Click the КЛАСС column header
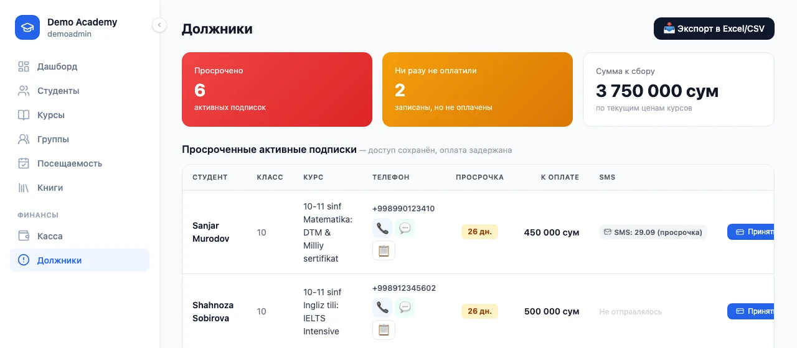The width and height of the screenshot is (797, 348). (270, 177)
